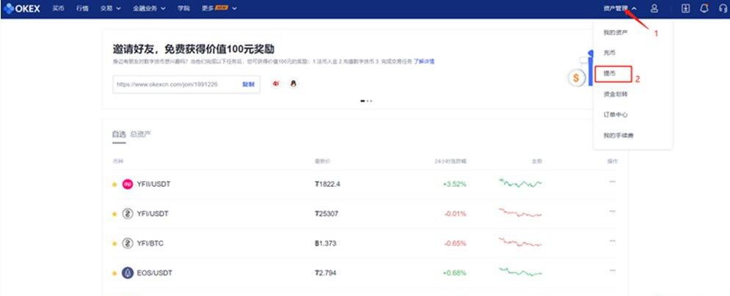Remove EOS/USDT star from favorites
This screenshot has height=296, width=730.
point(114,273)
